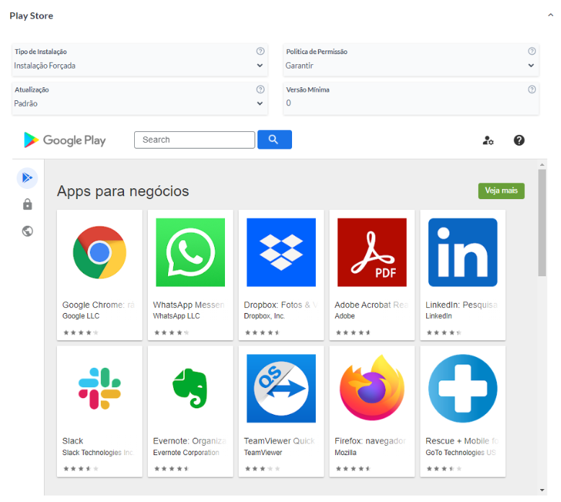
Task: Click the Google Chrome app title
Action: coord(98,305)
